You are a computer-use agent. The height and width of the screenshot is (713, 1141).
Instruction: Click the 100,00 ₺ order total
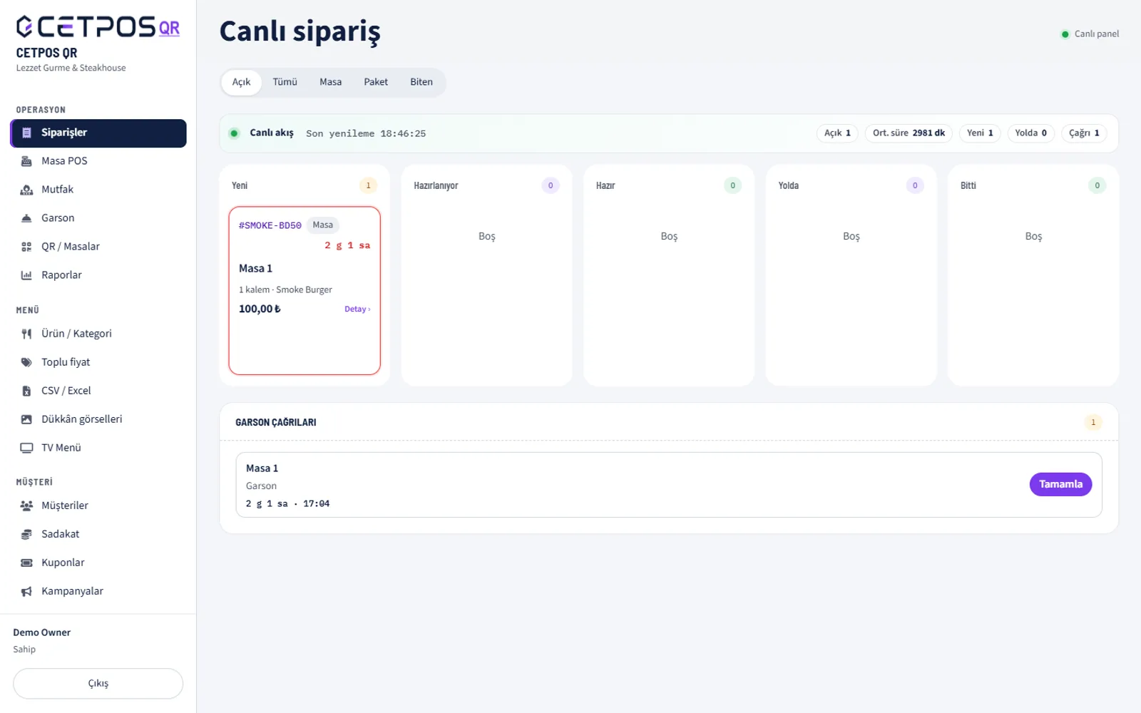click(x=260, y=309)
